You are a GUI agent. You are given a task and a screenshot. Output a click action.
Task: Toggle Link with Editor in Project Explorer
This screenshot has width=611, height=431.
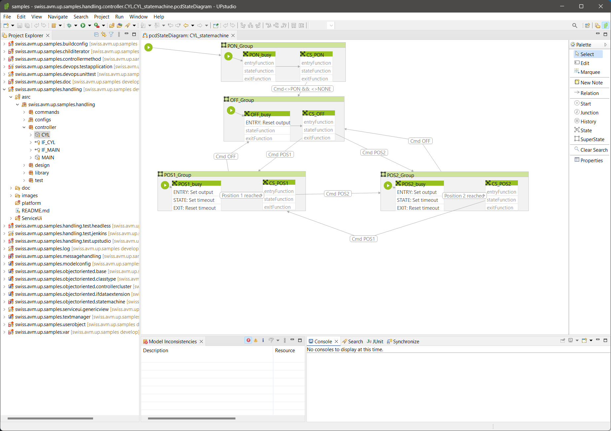point(104,35)
